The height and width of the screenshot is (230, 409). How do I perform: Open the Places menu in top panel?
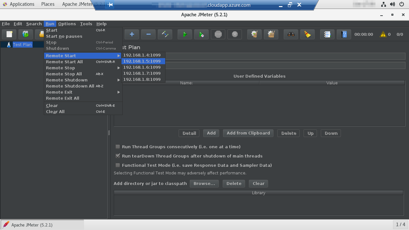[x=48, y=4]
